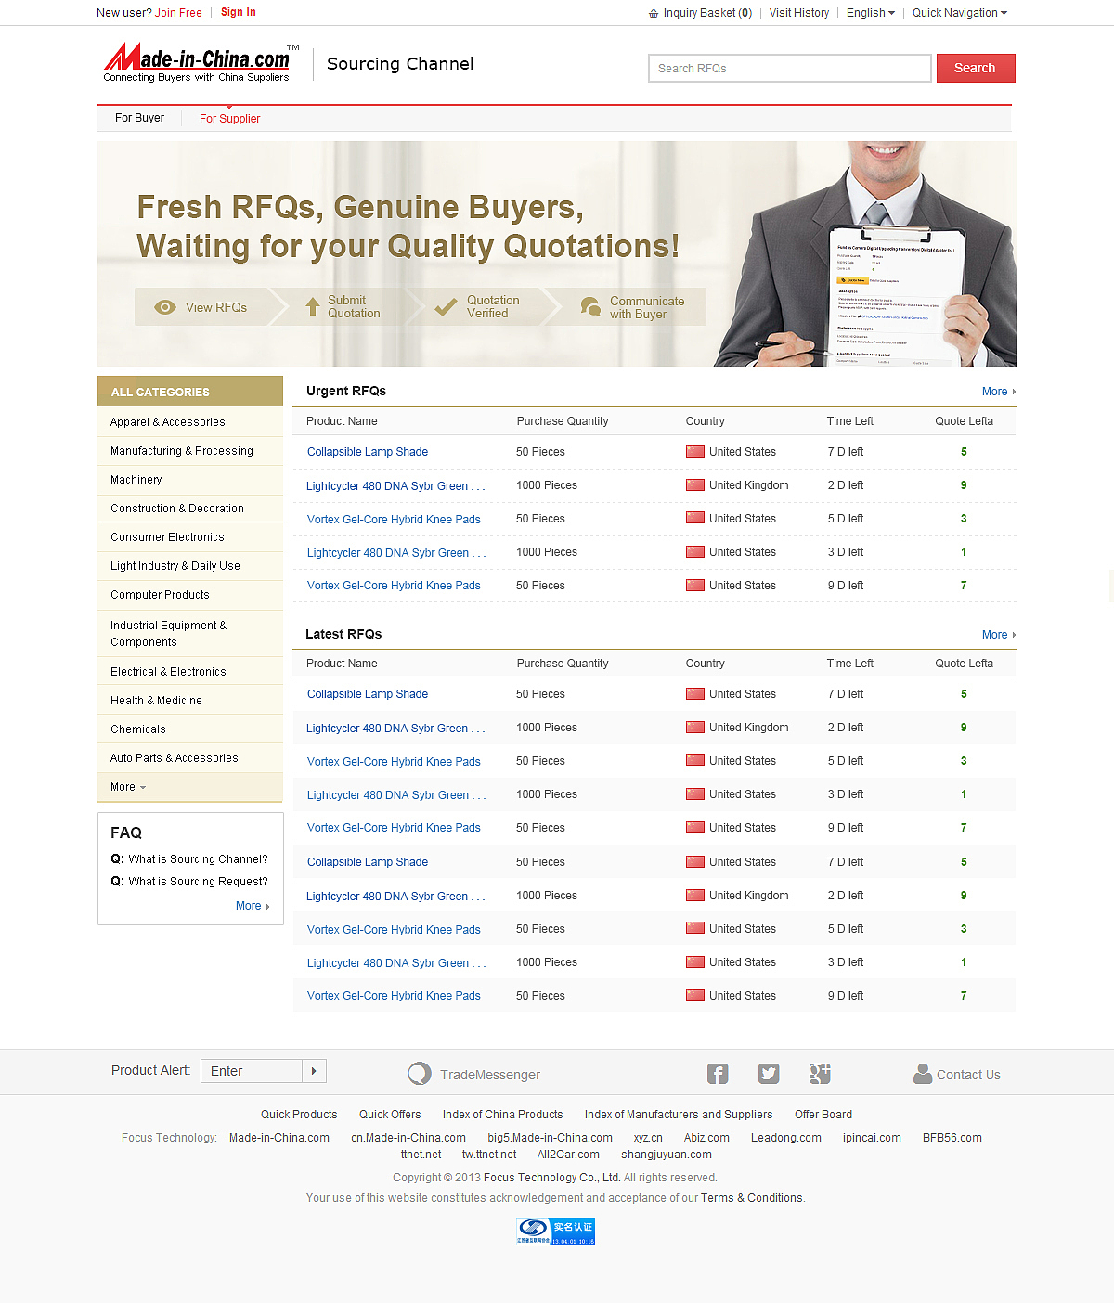Open Index of China Products link
Image resolution: width=1114 pixels, height=1303 pixels.
[503, 1115]
